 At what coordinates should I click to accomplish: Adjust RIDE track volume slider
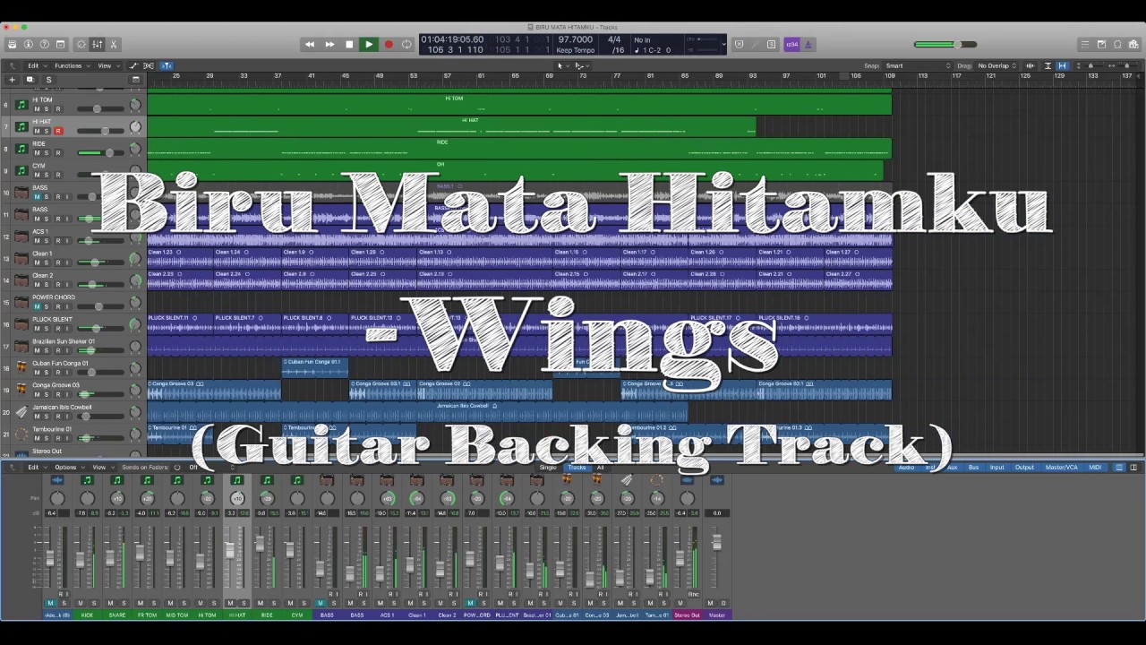[100, 153]
